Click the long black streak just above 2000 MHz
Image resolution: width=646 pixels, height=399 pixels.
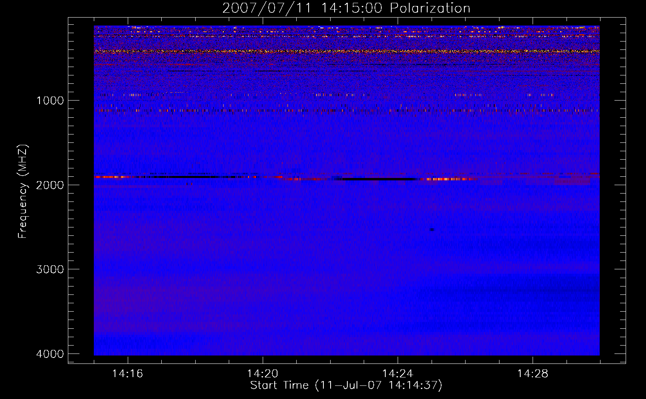point(379,179)
